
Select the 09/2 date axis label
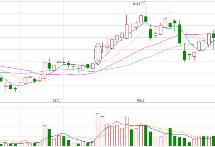point(141,101)
